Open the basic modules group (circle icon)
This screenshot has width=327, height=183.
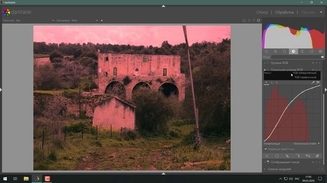pos(285,51)
